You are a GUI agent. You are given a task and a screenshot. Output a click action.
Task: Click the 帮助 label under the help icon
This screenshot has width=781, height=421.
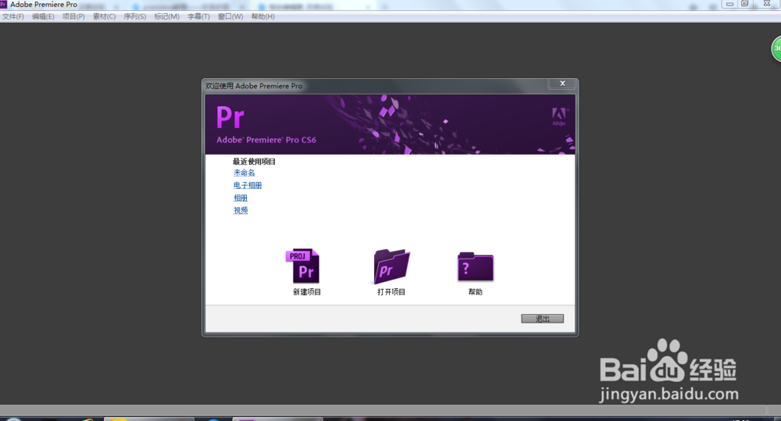click(x=475, y=292)
